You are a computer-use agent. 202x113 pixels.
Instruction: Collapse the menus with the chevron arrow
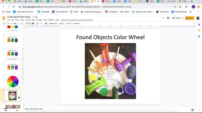[x=194, y=24]
